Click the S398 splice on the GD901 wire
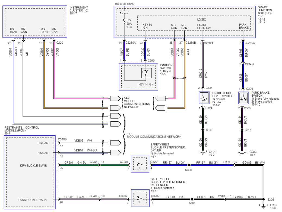Image resolution: width=282 pixels, height=212 pixels. click(192, 199)
